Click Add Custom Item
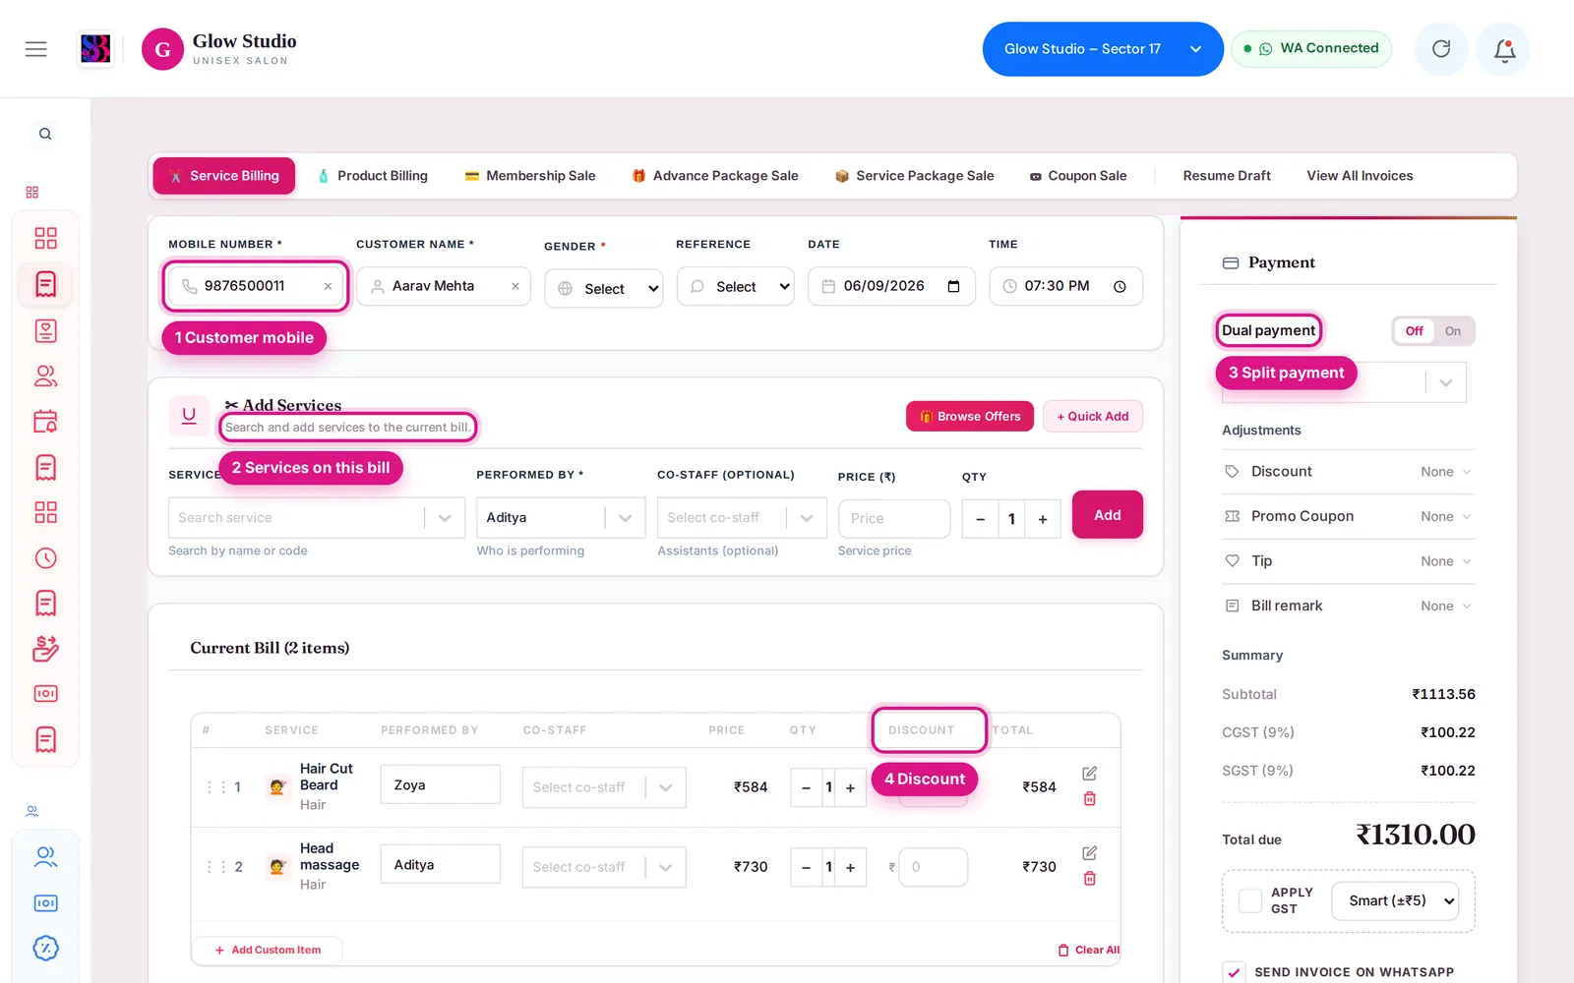The width and height of the screenshot is (1574, 983). 268,951
